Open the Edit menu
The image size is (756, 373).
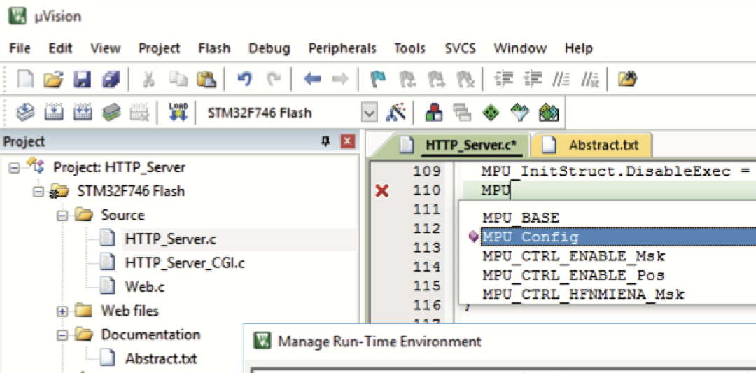tap(60, 49)
